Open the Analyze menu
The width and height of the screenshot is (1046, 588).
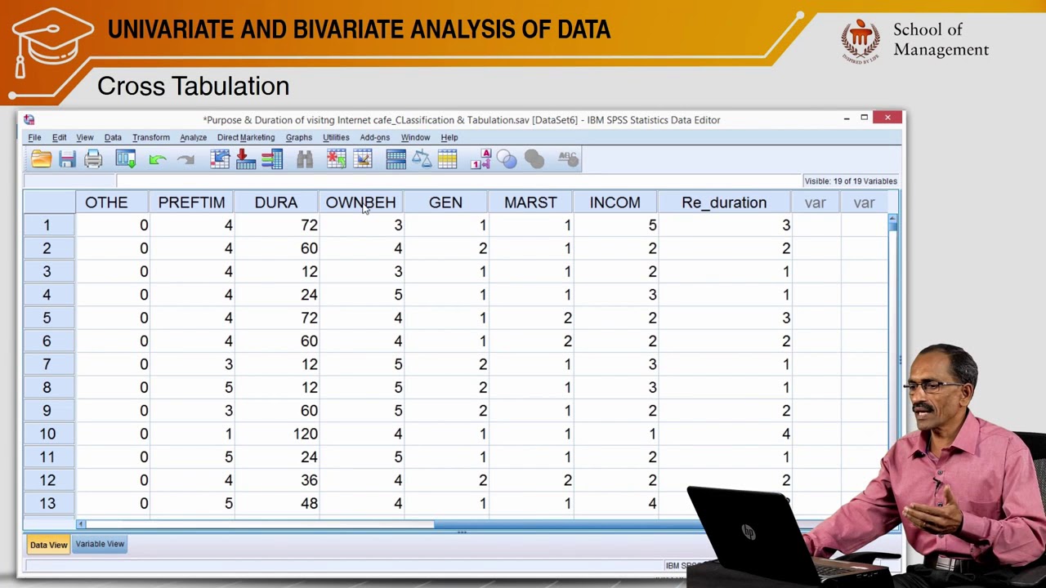194,137
